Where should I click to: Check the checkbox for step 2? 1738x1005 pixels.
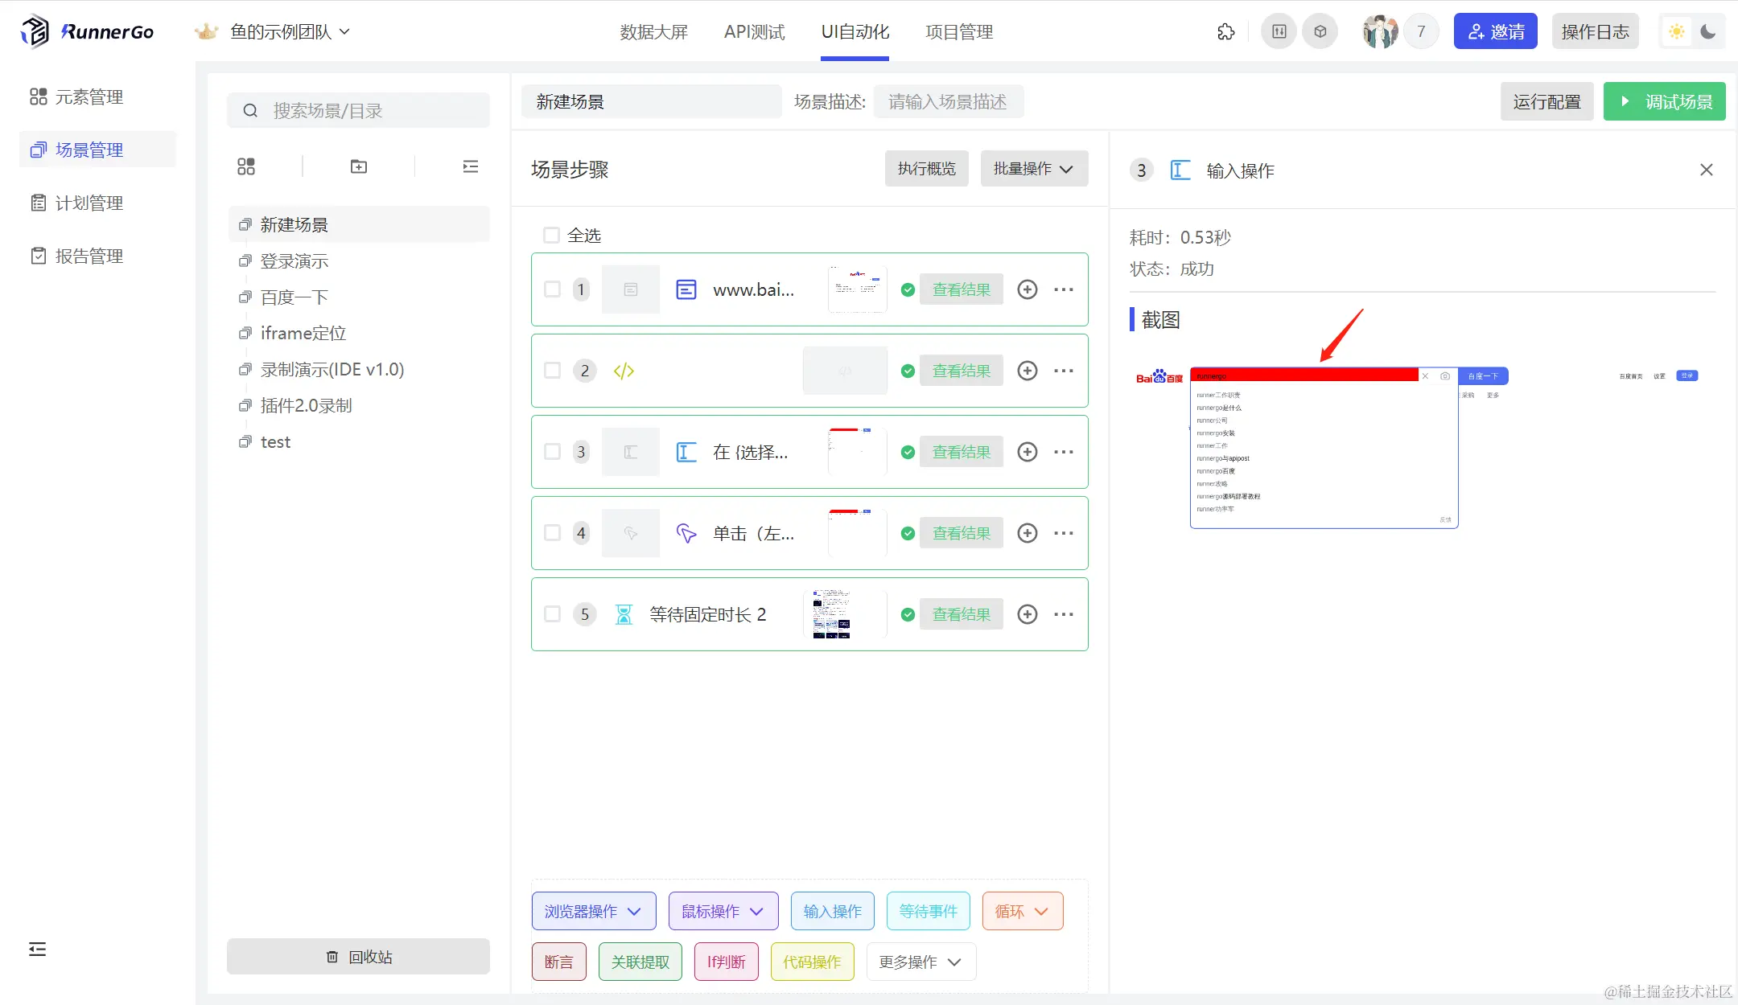click(552, 371)
